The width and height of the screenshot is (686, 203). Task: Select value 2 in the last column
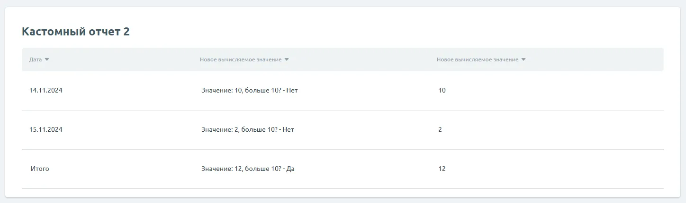click(440, 129)
